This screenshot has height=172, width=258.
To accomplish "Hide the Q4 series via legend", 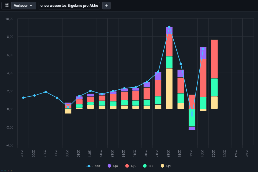I will pyautogui.click(x=113, y=166).
